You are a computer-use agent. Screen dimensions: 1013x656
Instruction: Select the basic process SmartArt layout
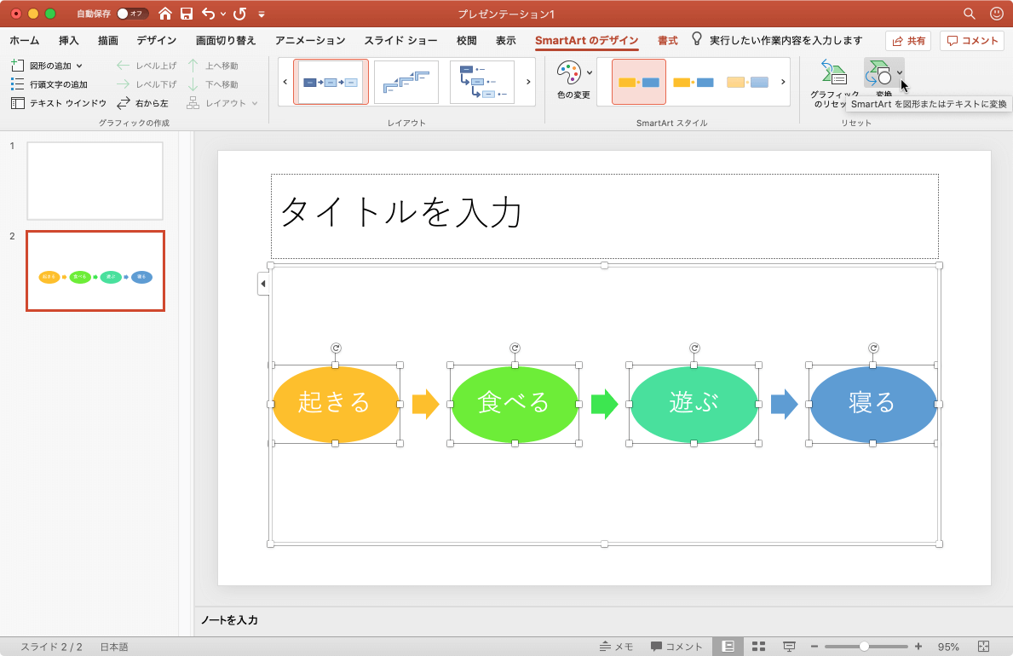[x=331, y=82]
